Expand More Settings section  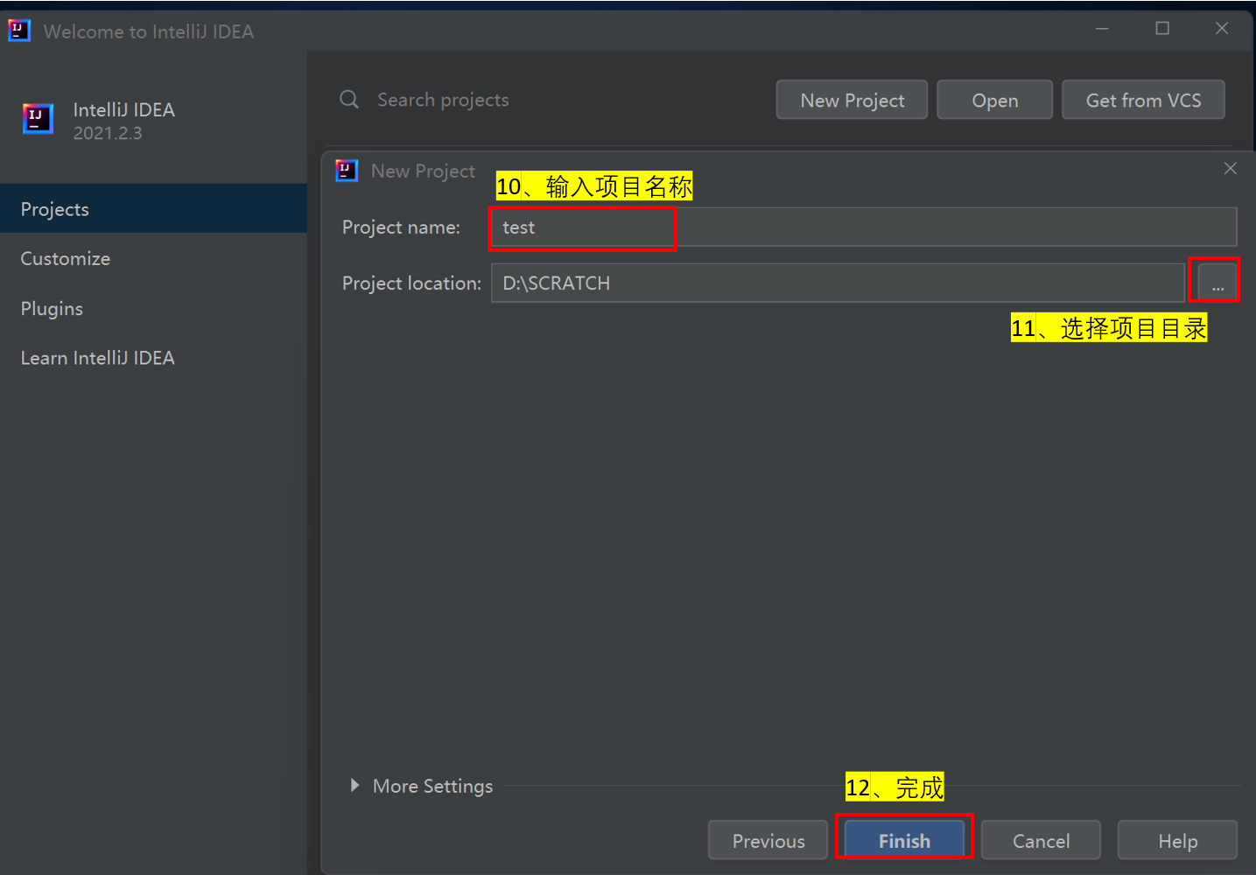354,786
